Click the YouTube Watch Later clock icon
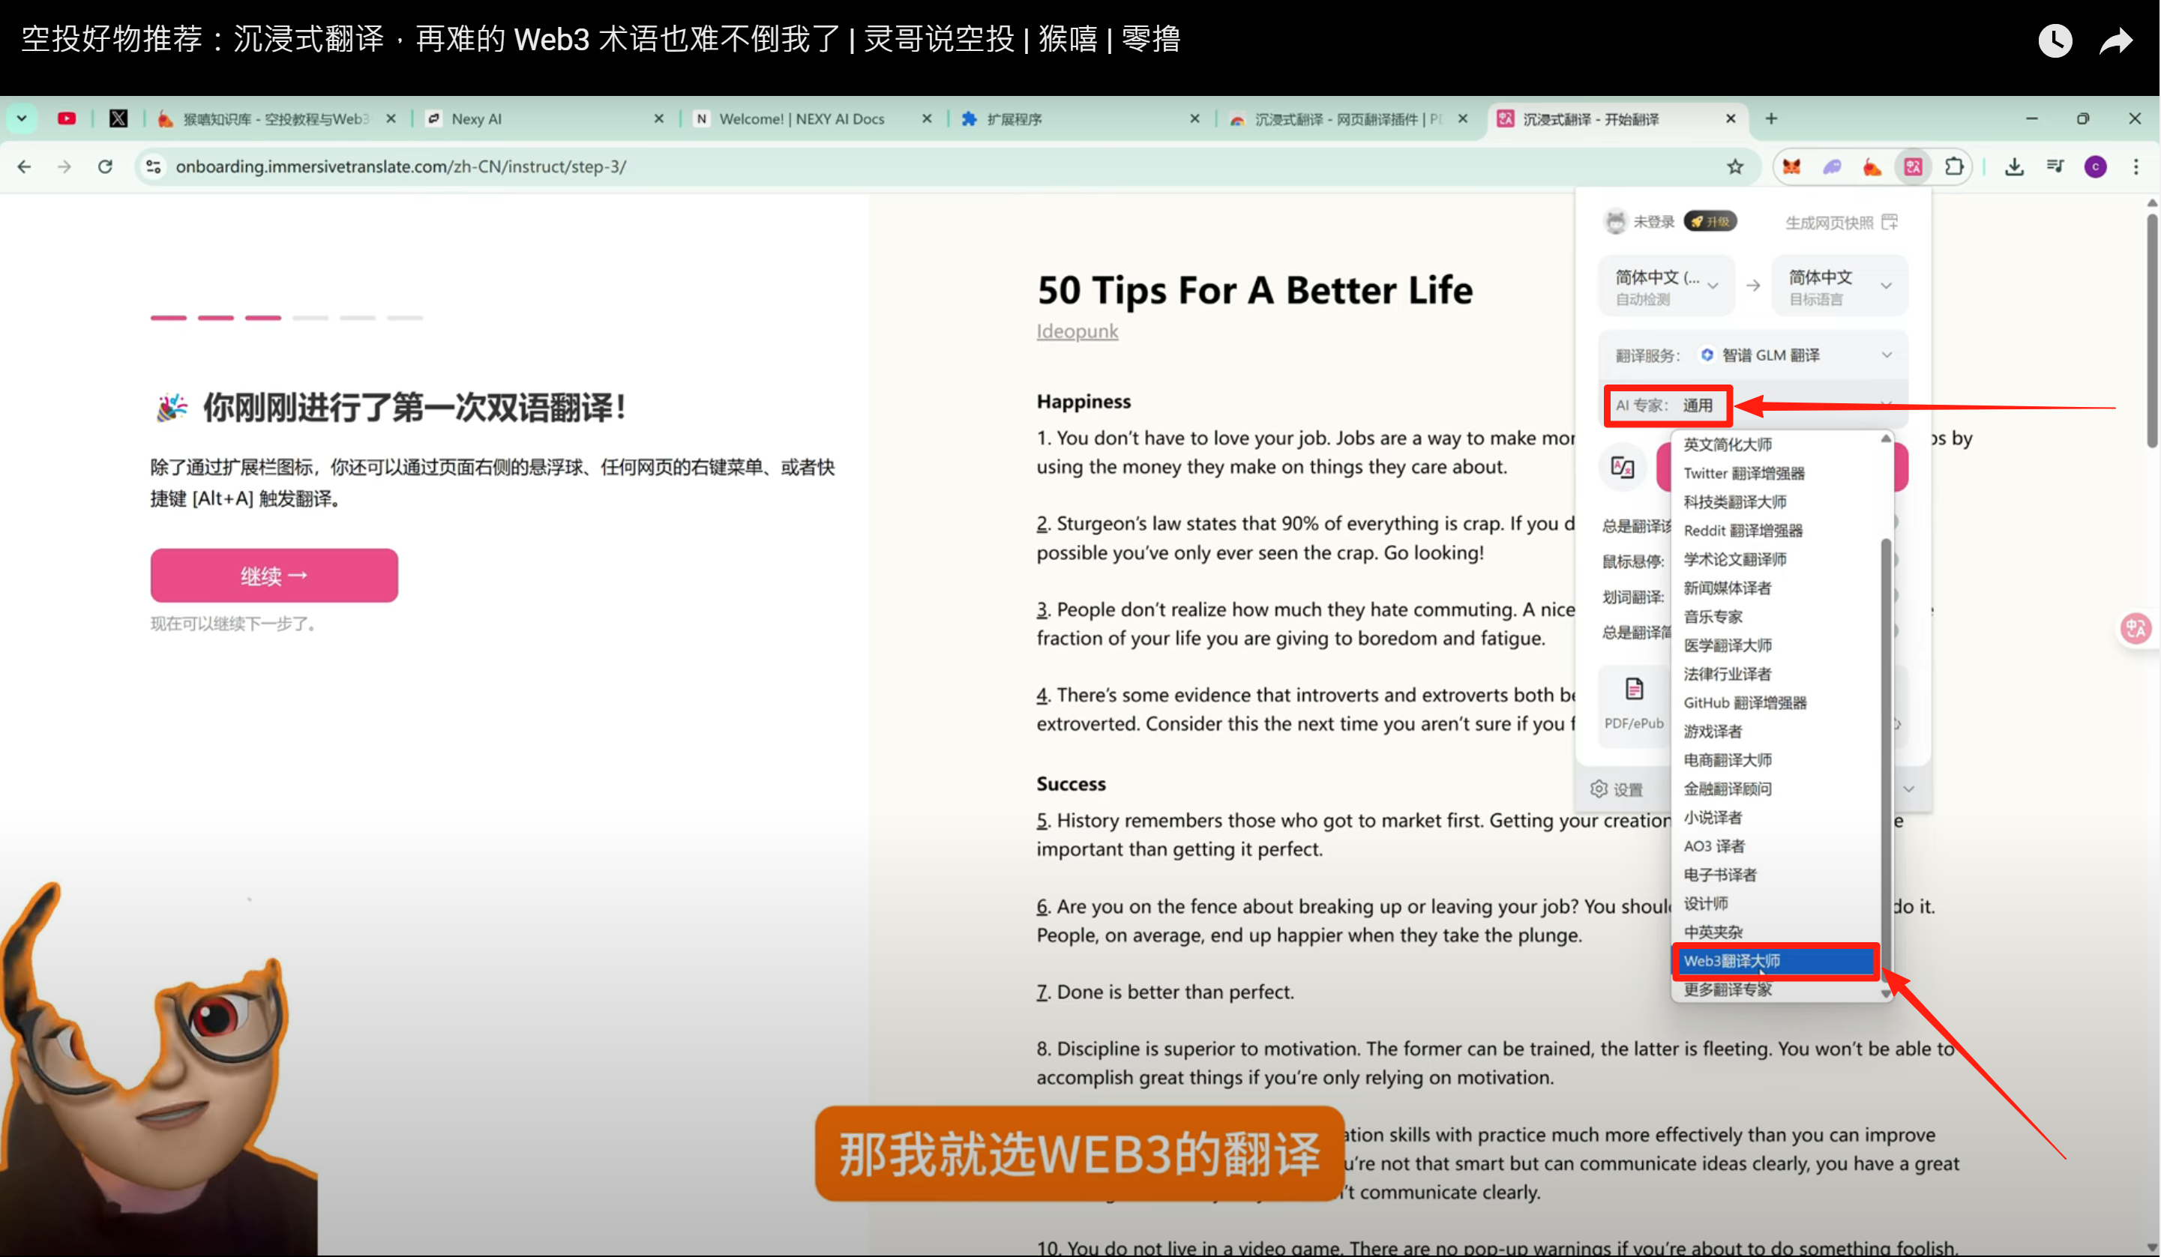2161x1257 pixels. [x=2055, y=40]
